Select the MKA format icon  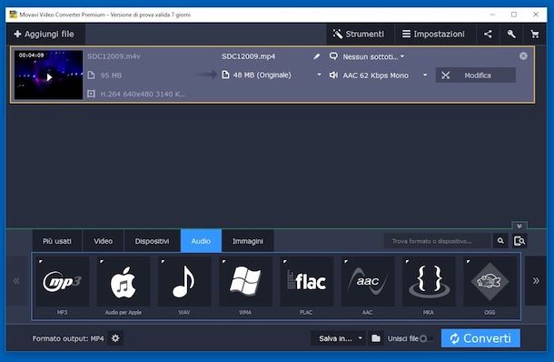pyautogui.click(x=429, y=282)
